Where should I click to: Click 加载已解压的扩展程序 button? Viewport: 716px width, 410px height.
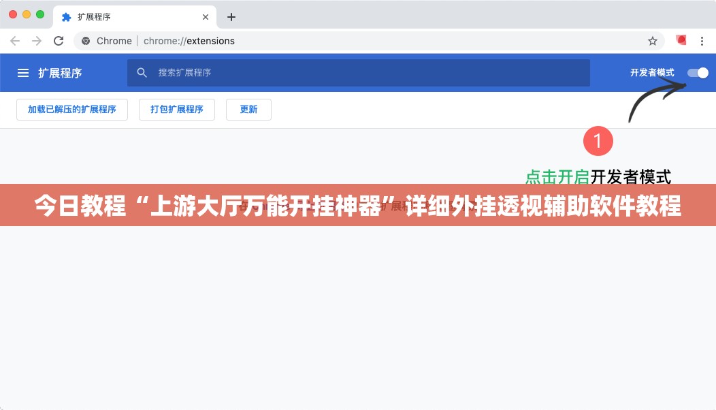(x=72, y=110)
